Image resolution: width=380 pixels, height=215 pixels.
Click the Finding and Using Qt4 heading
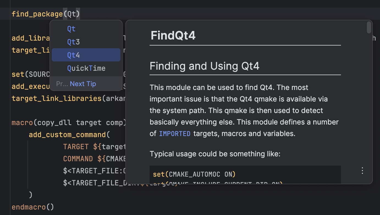pos(205,66)
